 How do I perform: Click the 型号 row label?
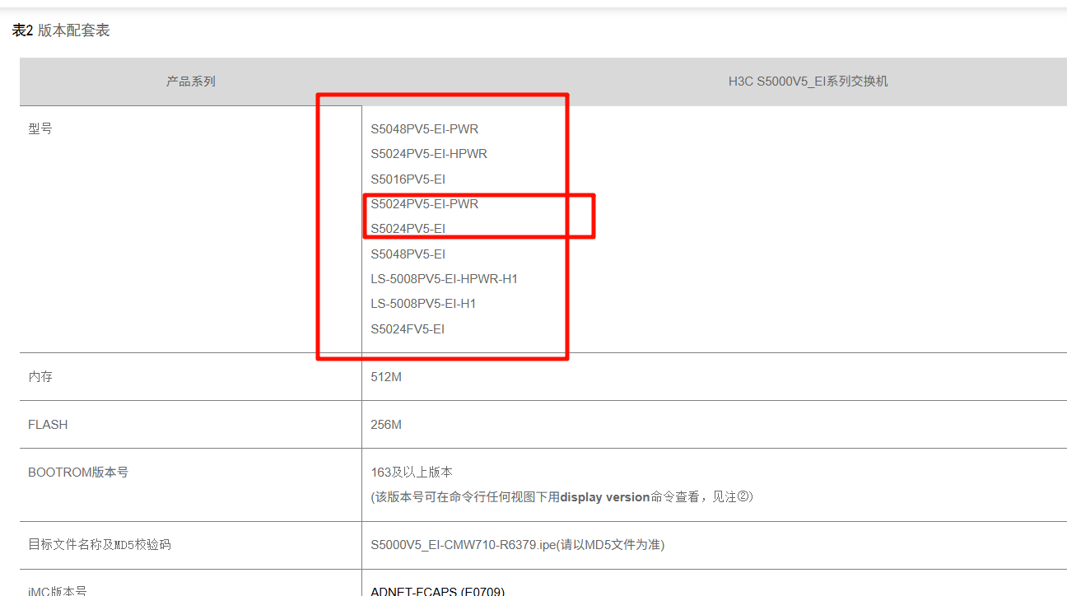click(x=40, y=128)
